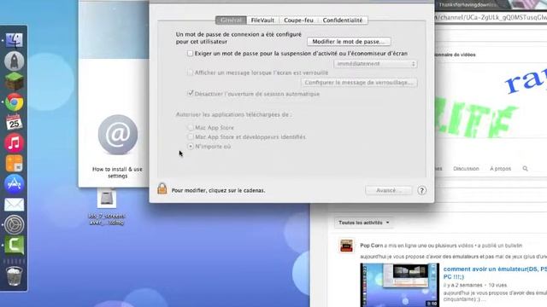Click the Pop Corn channel name link

tap(372, 246)
